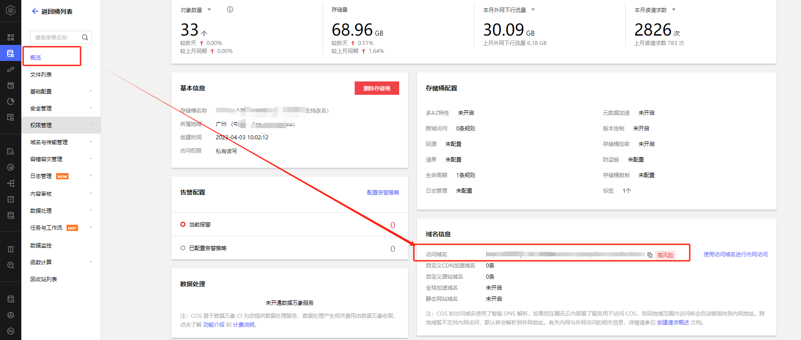Screen dimensions: 801x340
Task: Click the pie chart icon in dark sidebar
Action: (x=11, y=101)
